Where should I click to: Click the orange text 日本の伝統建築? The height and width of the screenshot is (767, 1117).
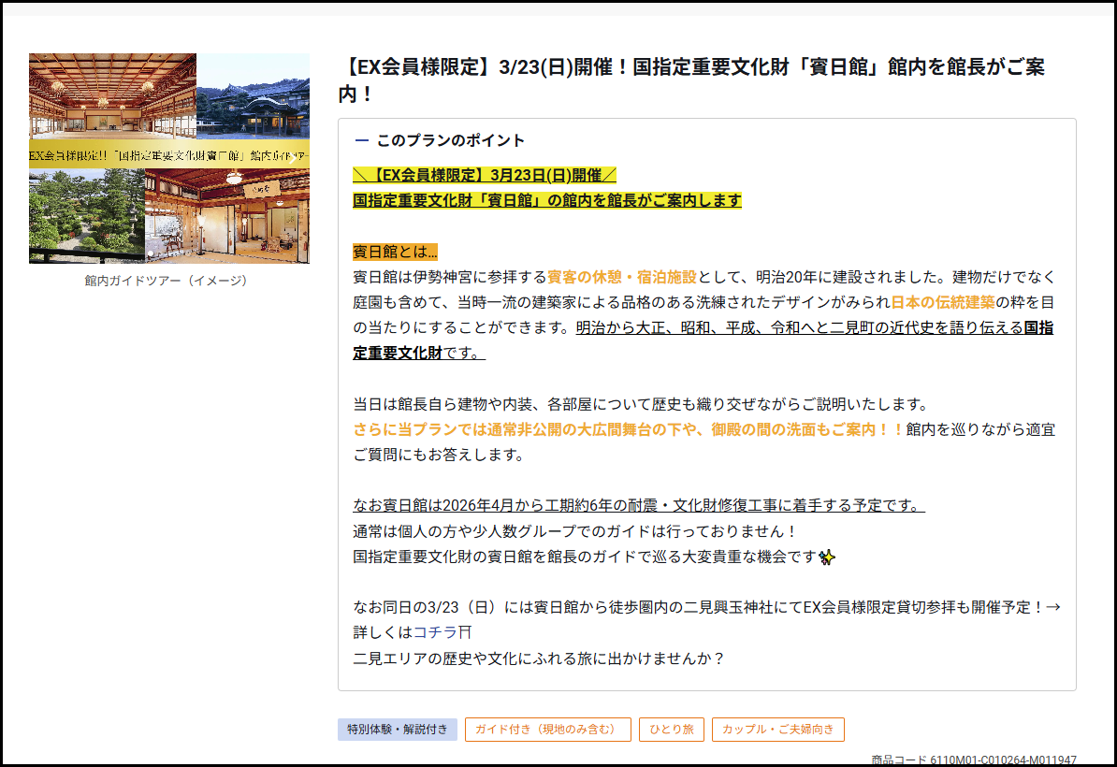click(942, 302)
